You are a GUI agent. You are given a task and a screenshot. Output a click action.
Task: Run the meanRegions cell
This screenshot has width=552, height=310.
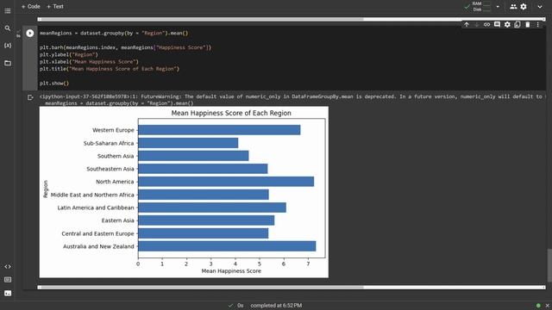coord(30,33)
